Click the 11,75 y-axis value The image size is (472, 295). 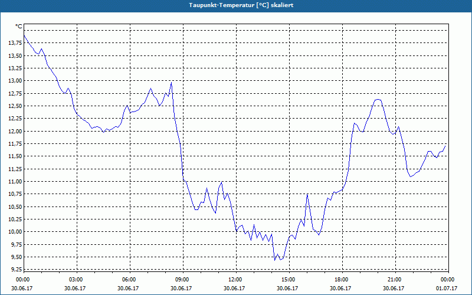15,143
